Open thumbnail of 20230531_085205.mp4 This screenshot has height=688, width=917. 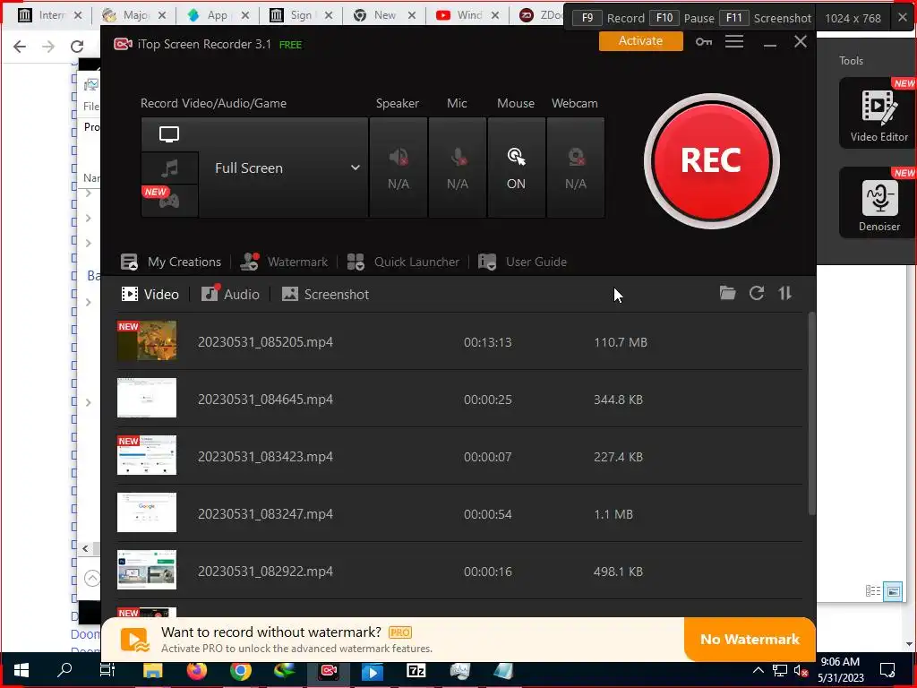click(147, 340)
